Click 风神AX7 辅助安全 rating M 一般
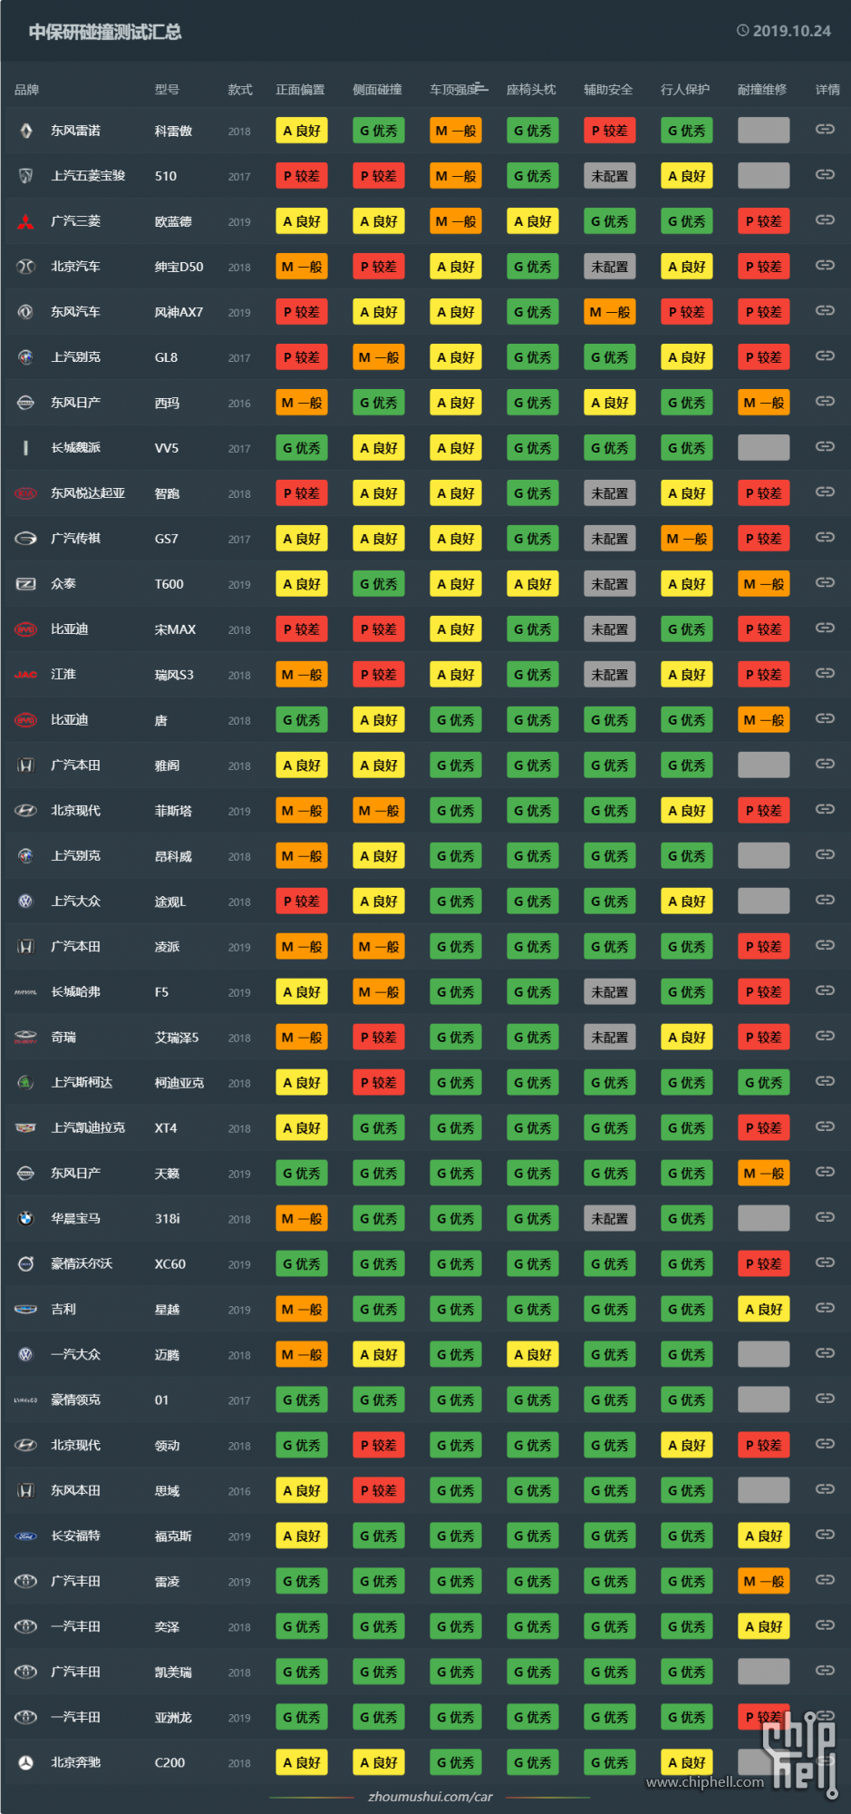This screenshot has height=1814, width=851. (609, 312)
